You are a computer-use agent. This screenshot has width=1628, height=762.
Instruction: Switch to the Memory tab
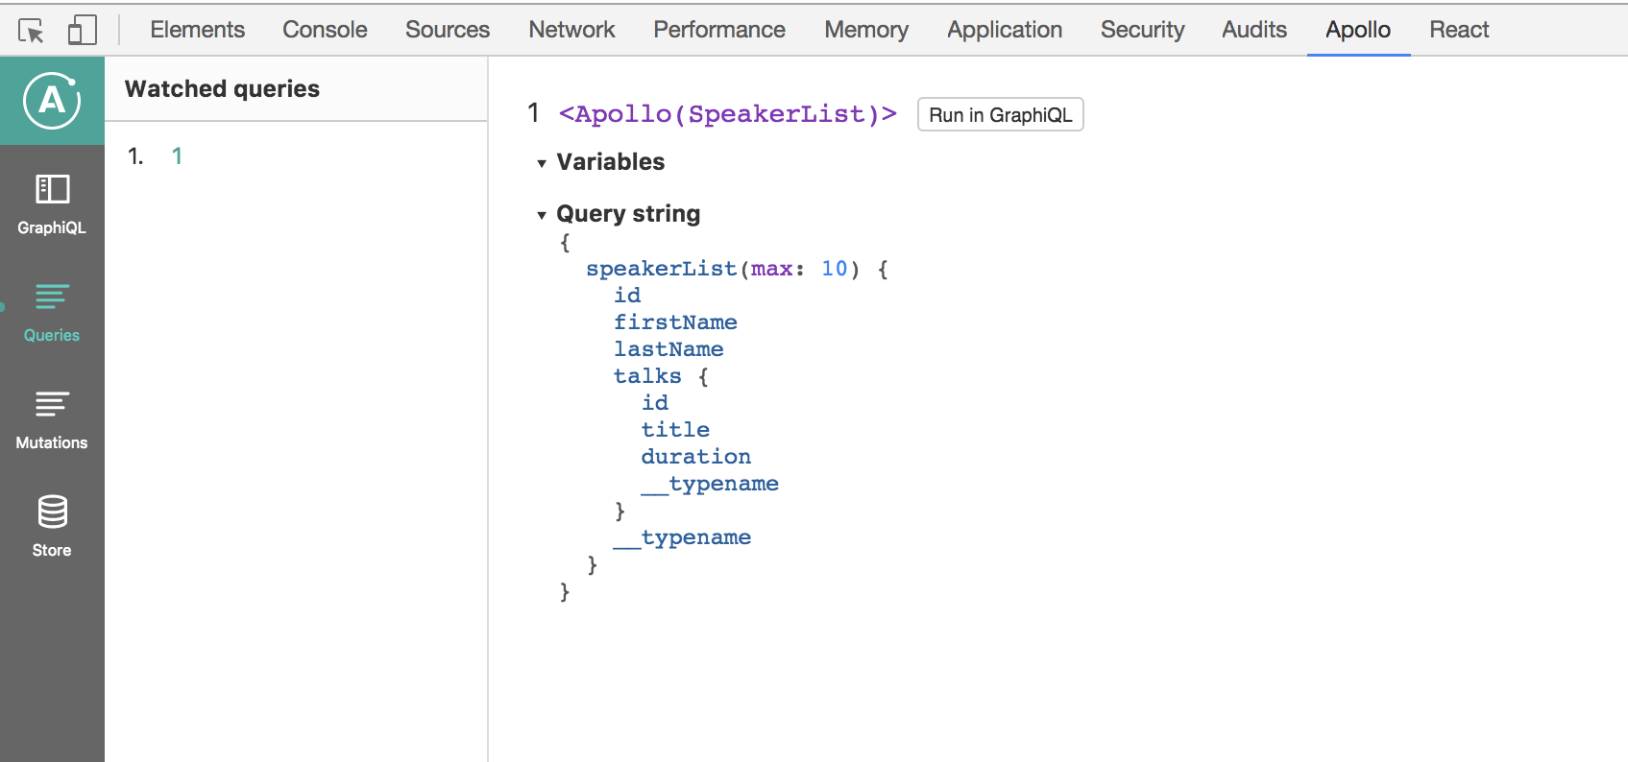point(866,30)
